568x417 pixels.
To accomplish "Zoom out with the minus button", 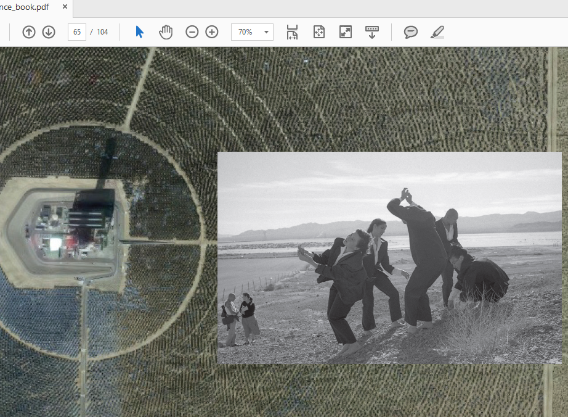I will (192, 32).
